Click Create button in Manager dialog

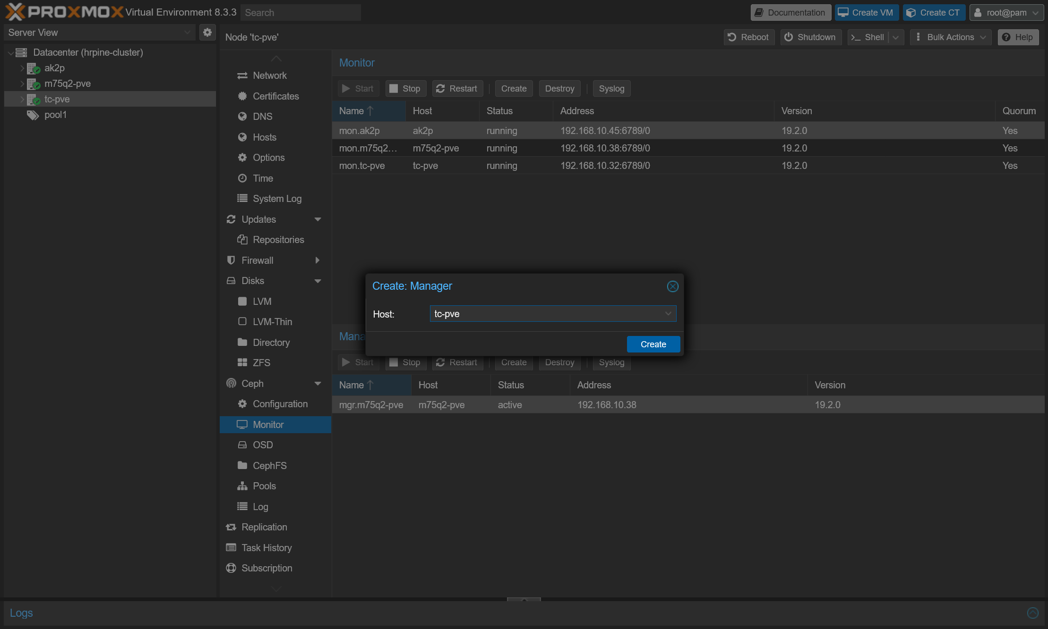tap(653, 344)
